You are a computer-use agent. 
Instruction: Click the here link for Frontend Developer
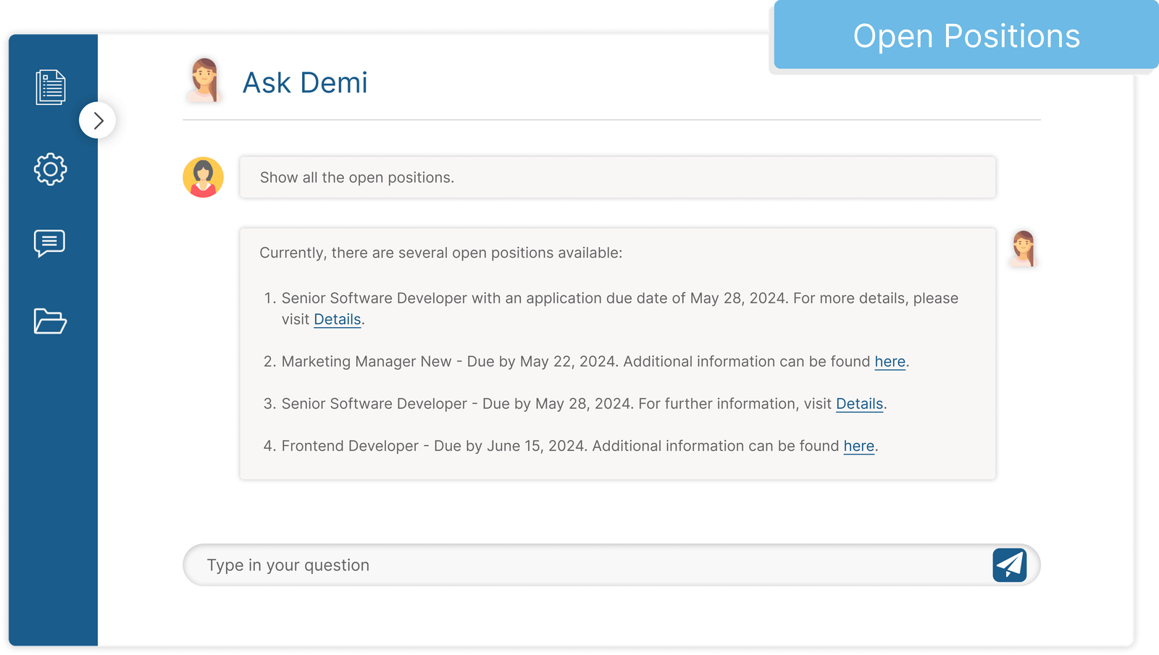858,446
